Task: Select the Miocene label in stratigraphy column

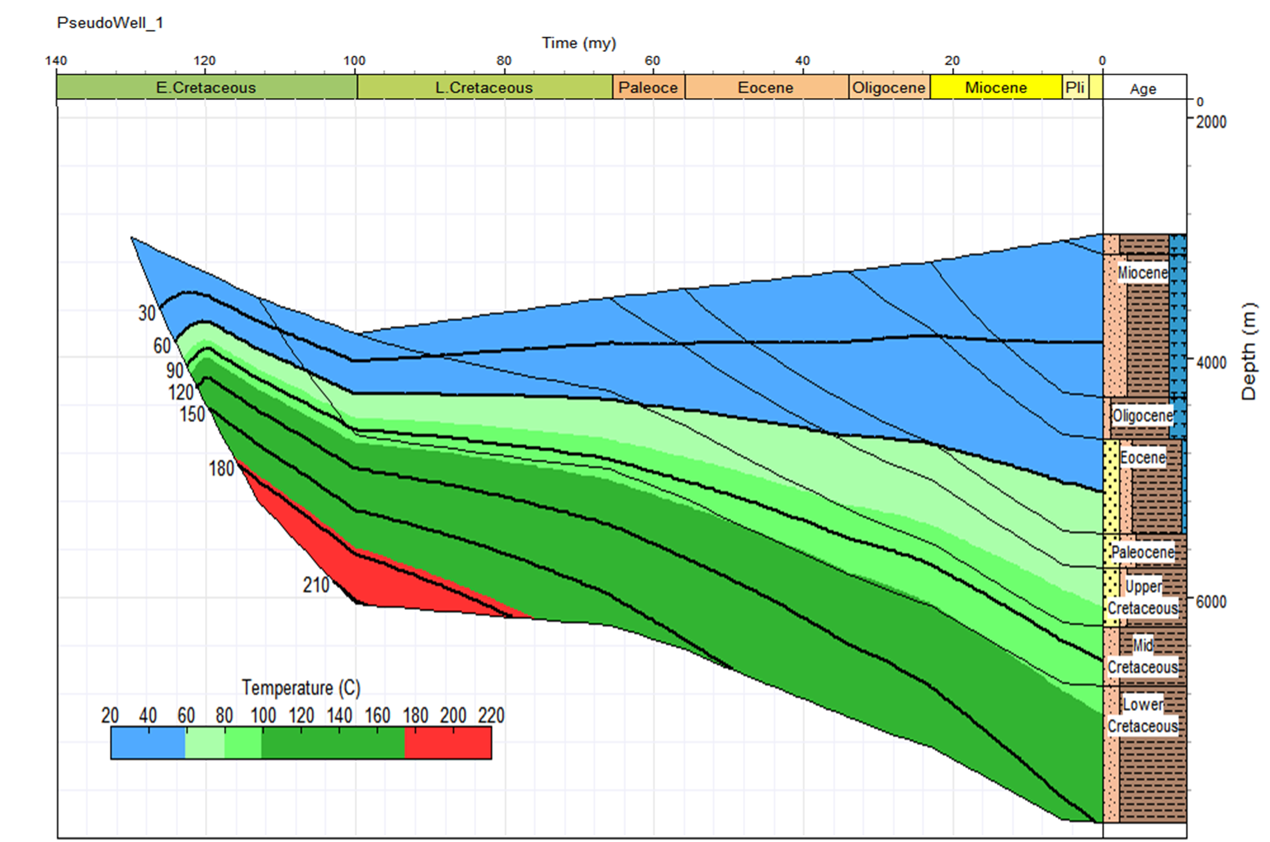Action: click(x=1143, y=273)
